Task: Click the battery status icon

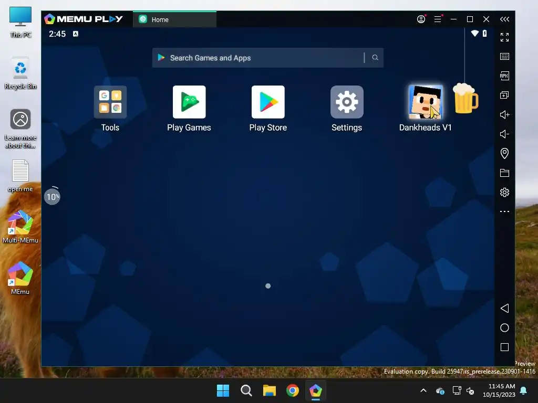Action: 484,33
